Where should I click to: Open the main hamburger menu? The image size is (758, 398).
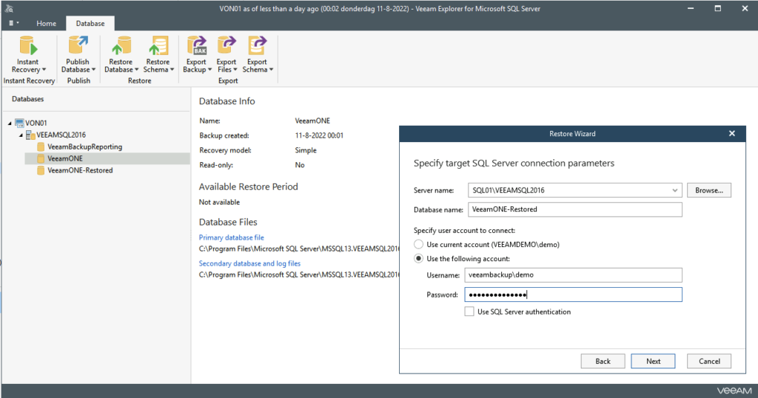[x=13, y=23]
